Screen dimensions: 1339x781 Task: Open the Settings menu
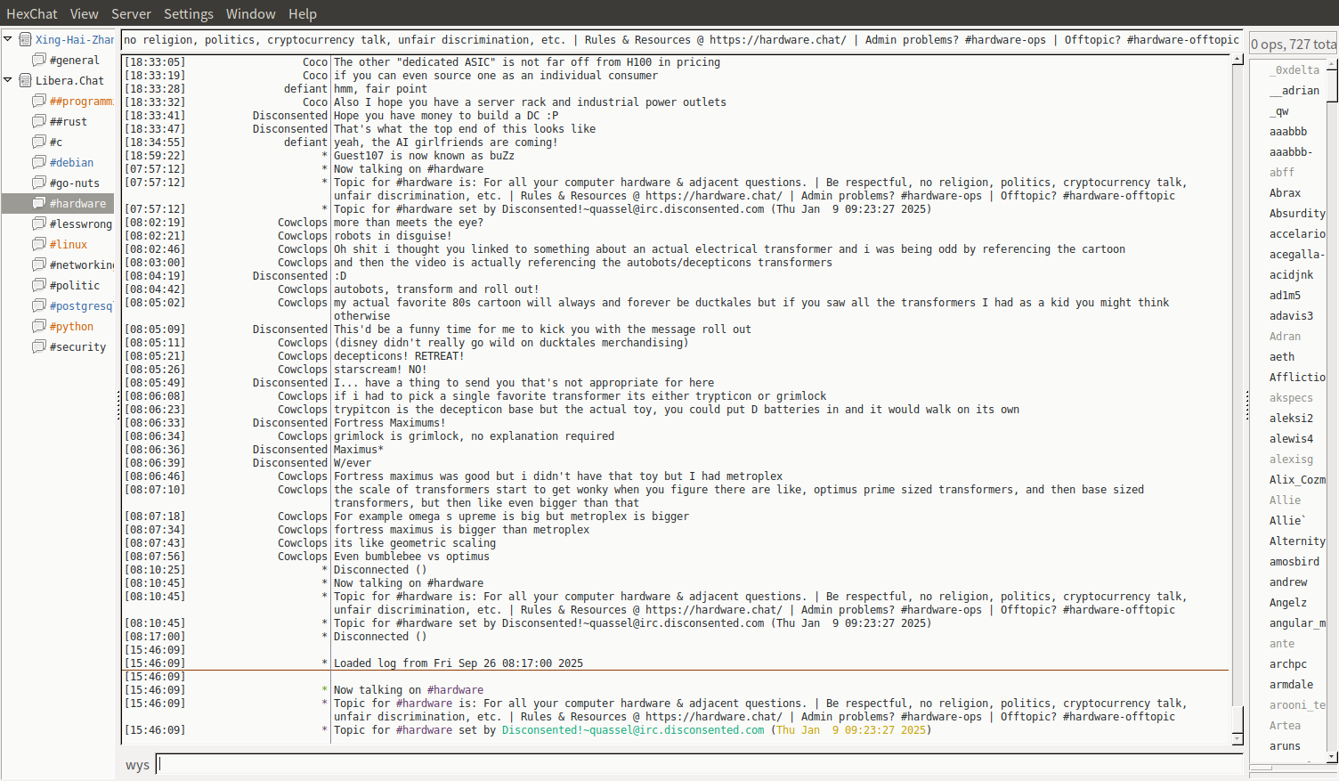click(x=188, y=13)
